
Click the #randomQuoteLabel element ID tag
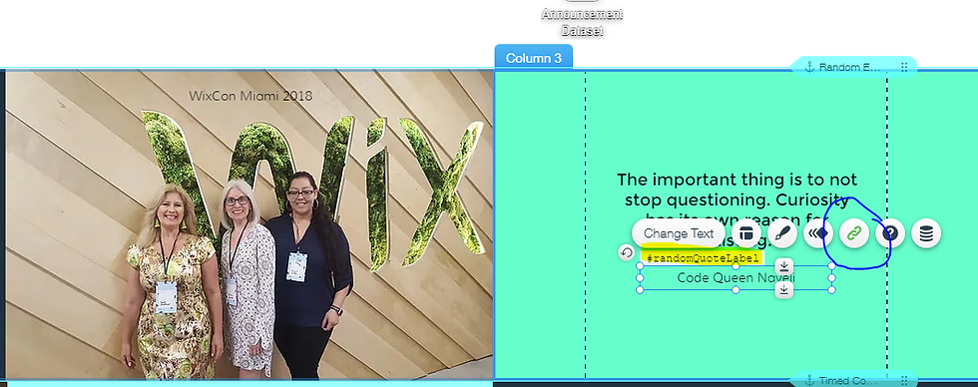pos(703,258)
